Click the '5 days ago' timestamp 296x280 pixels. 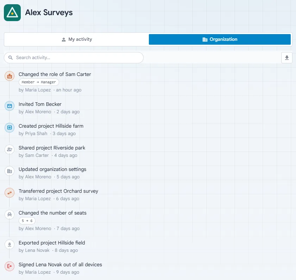68,177
